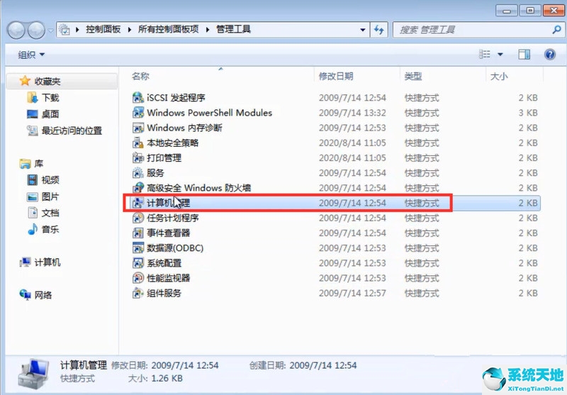
Task: Sort by 大小 column header
Action: (x=499, y=77)
